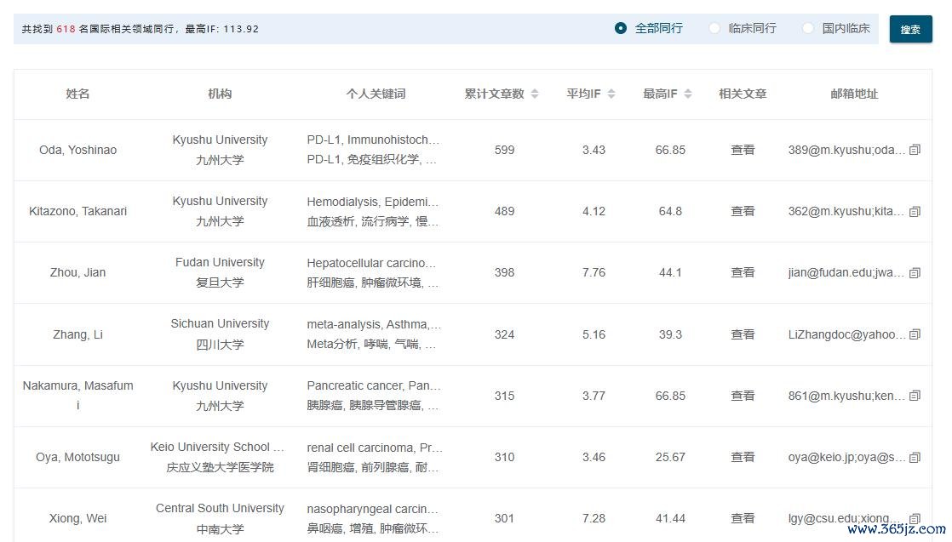Click the meta-analysis, Asthma keywords cell
952x542 pixels.
(374, 334)
